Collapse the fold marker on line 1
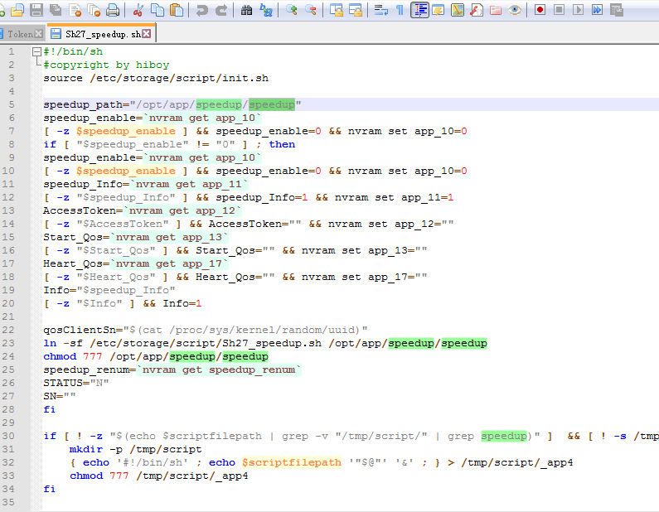Image resolution: width=659 pixels, height=512 pixels. tap(37, 51)
